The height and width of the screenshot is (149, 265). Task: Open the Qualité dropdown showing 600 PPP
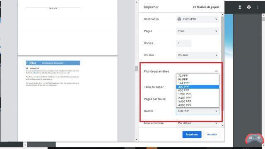(198, 111)
